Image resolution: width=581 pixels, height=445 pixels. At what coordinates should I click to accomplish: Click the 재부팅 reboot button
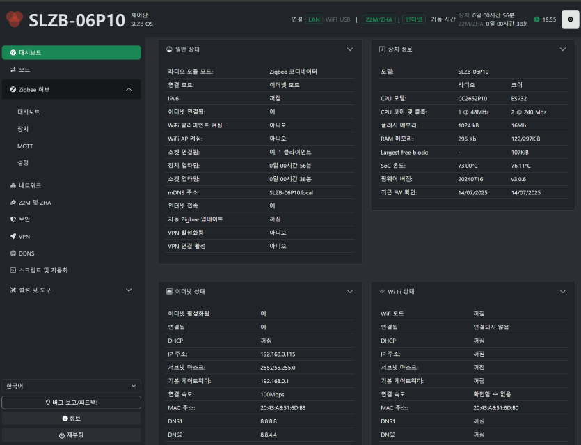(71, 435)
